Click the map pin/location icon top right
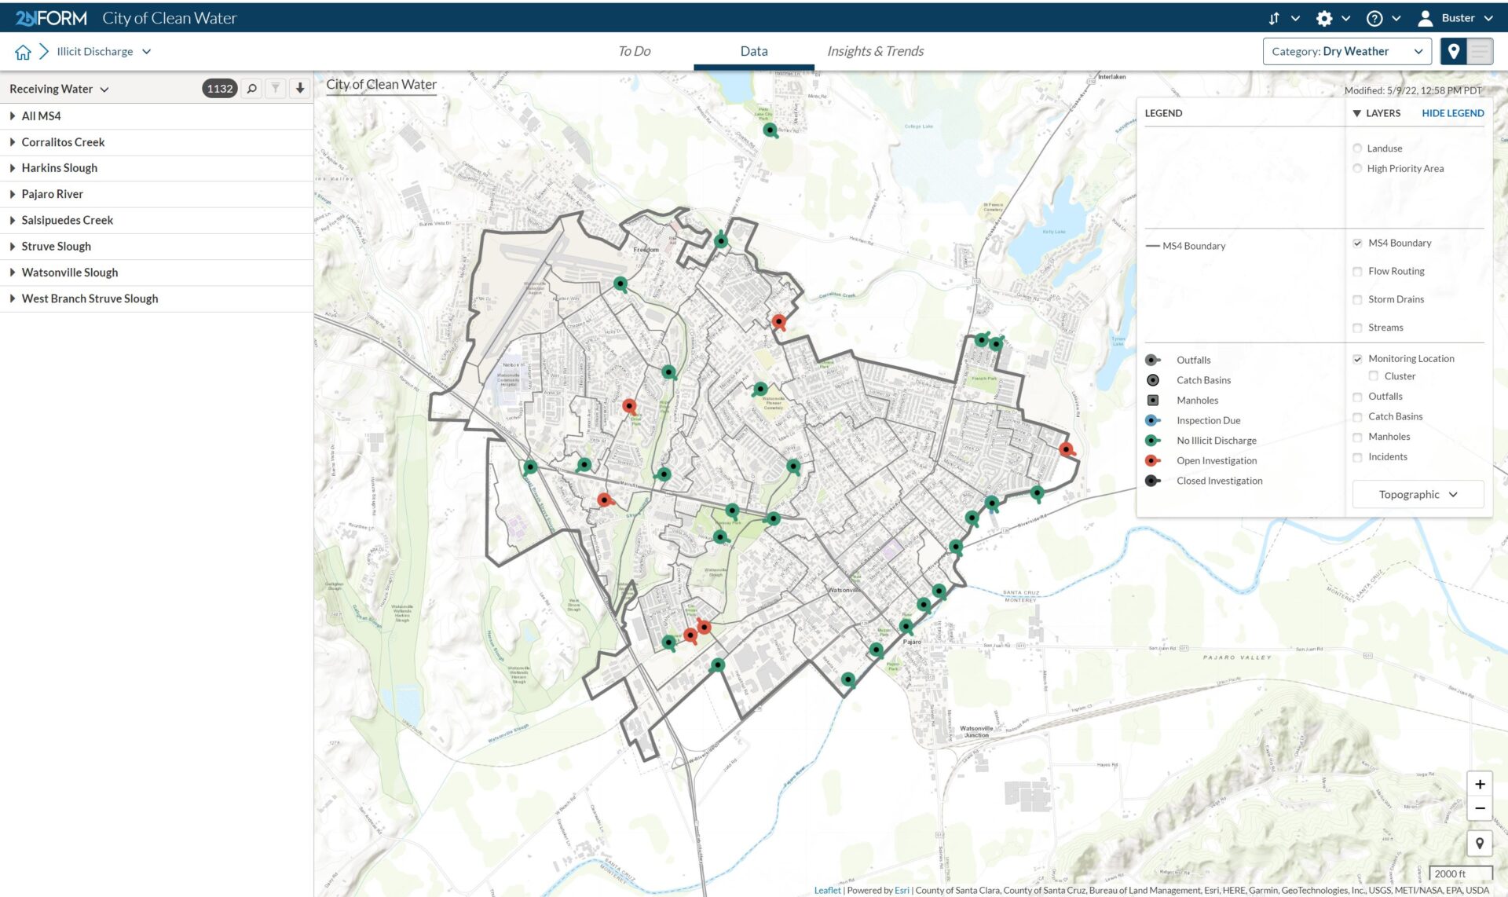Image resolution: width=1508 pixels, height=897 pixels. pos(1454,50)
